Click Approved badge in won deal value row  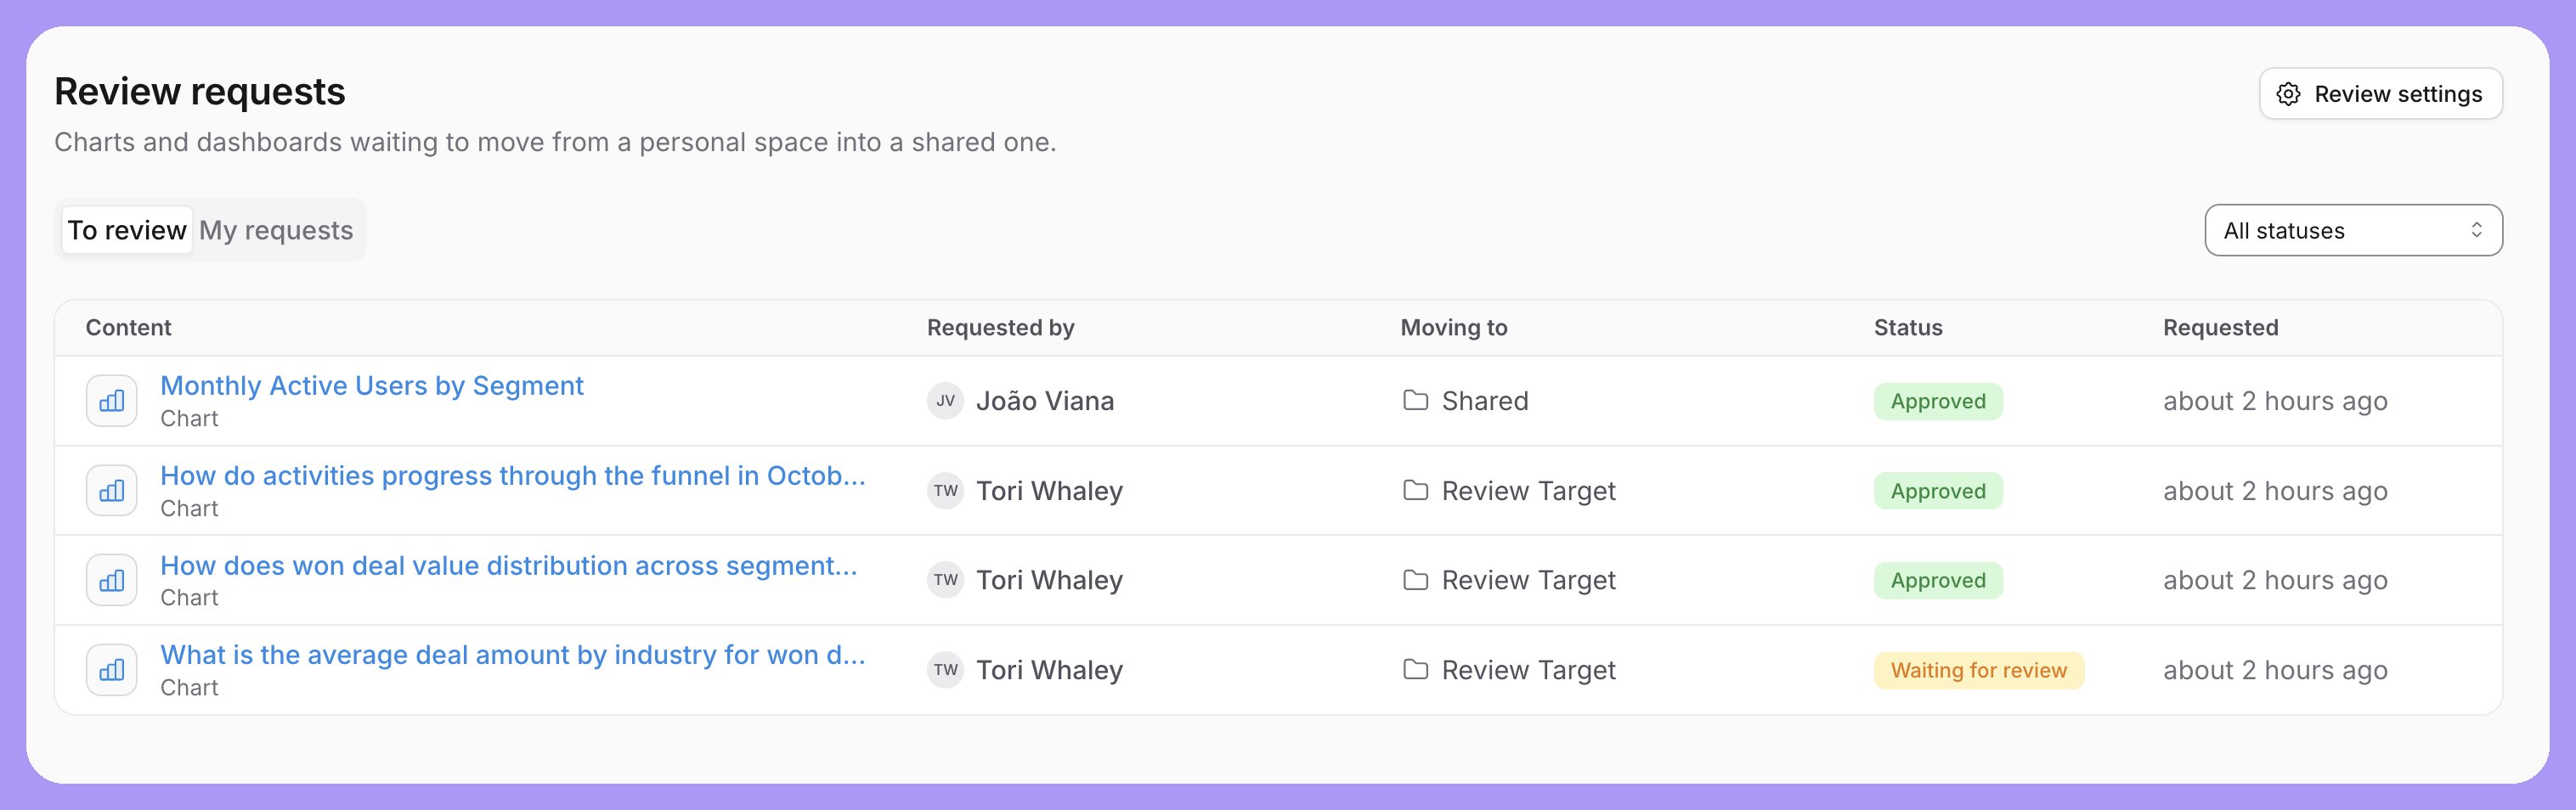coord(1938,580)
